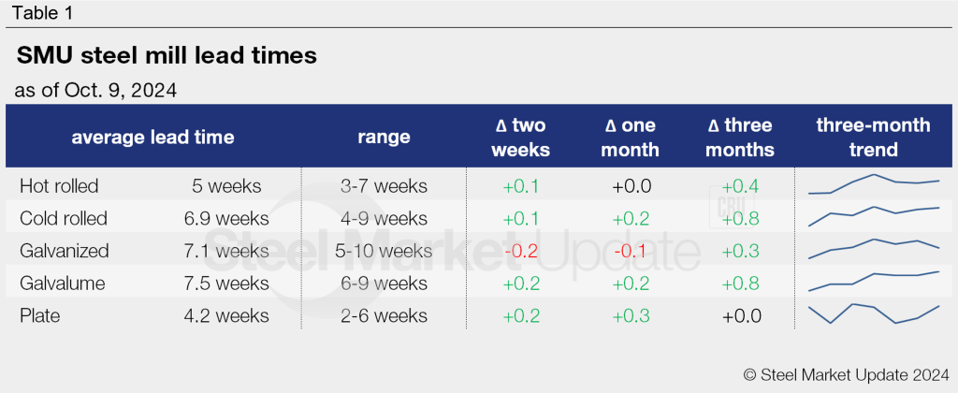Select the 'average lead time' column header
The image size is (958, 393).
pos(152,138)
